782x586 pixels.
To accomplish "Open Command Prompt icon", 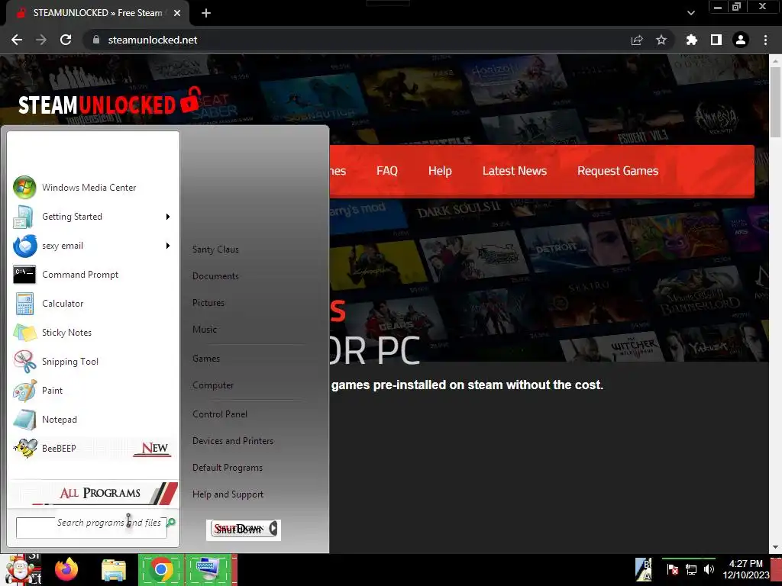I will (24, 275).
